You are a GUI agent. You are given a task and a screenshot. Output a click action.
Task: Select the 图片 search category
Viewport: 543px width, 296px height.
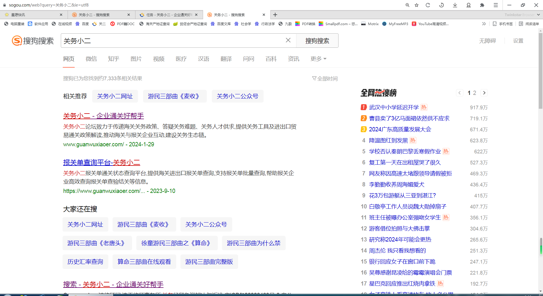point(136,59)
